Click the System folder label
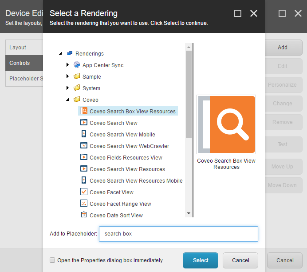Viewport: 307px width, 272px height. (x=91, y=88)
